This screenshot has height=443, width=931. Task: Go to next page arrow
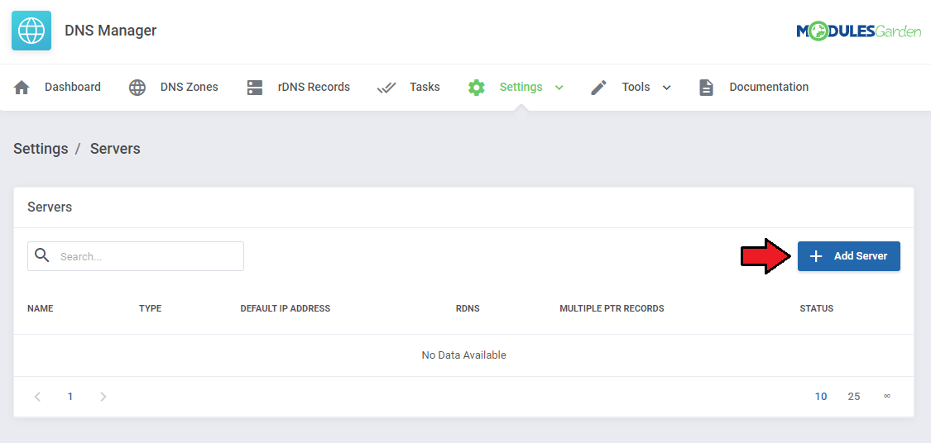tap(103, 396)
